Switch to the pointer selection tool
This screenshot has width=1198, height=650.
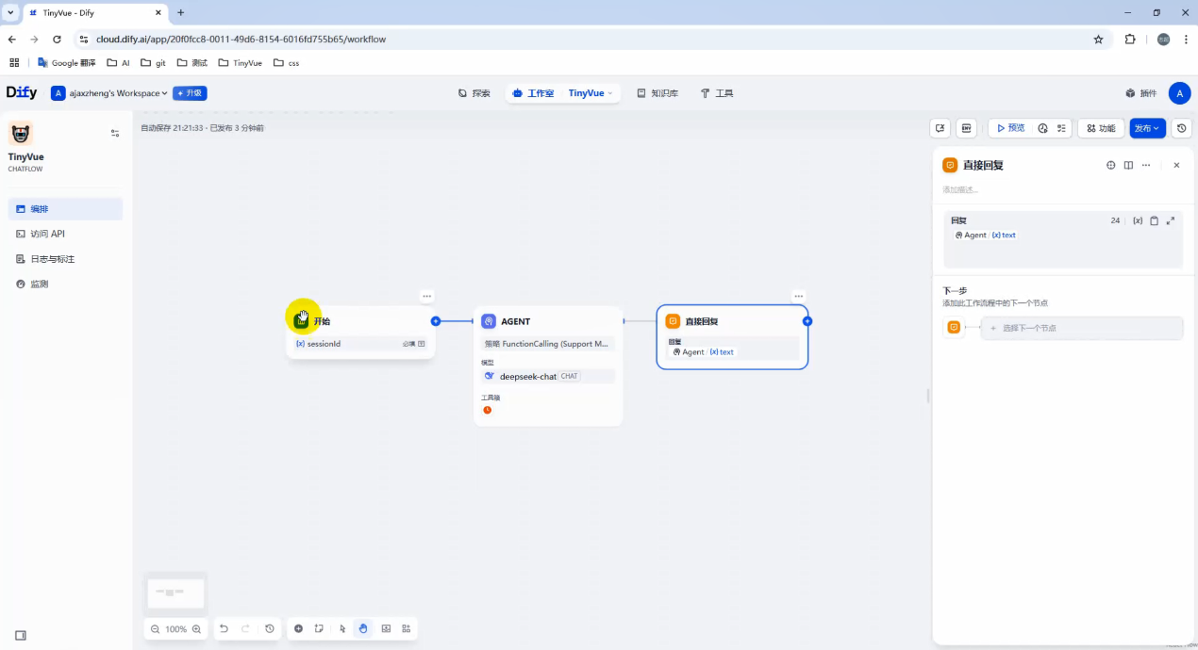(341, 628)
